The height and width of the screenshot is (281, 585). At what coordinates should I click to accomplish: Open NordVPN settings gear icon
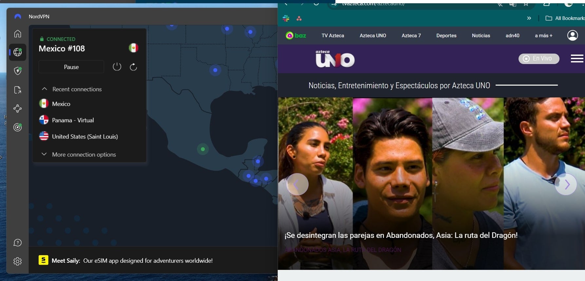click(x=18, y=261)
